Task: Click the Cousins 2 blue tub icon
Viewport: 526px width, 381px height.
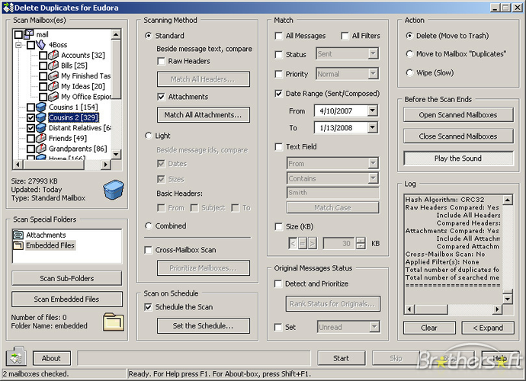Action: tap(41, 117)
